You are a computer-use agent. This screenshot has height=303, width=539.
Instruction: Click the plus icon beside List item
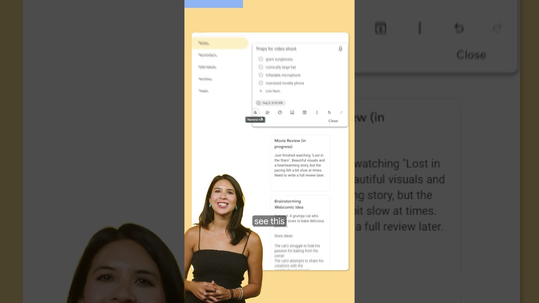pos(261,91)
